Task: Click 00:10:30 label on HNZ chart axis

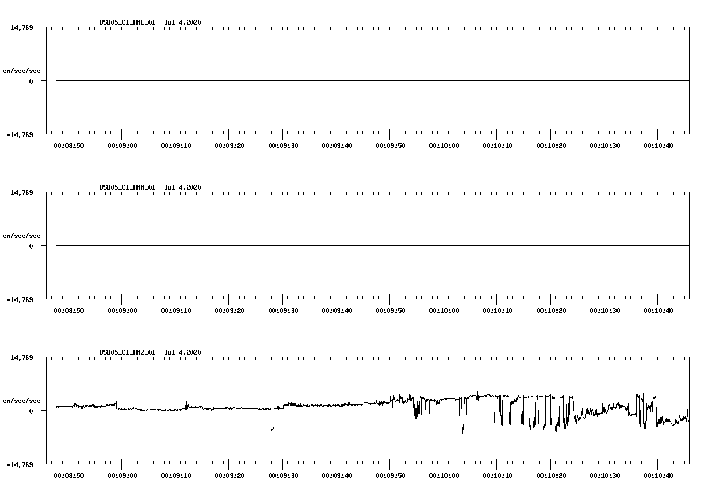Action: [605, 475]
